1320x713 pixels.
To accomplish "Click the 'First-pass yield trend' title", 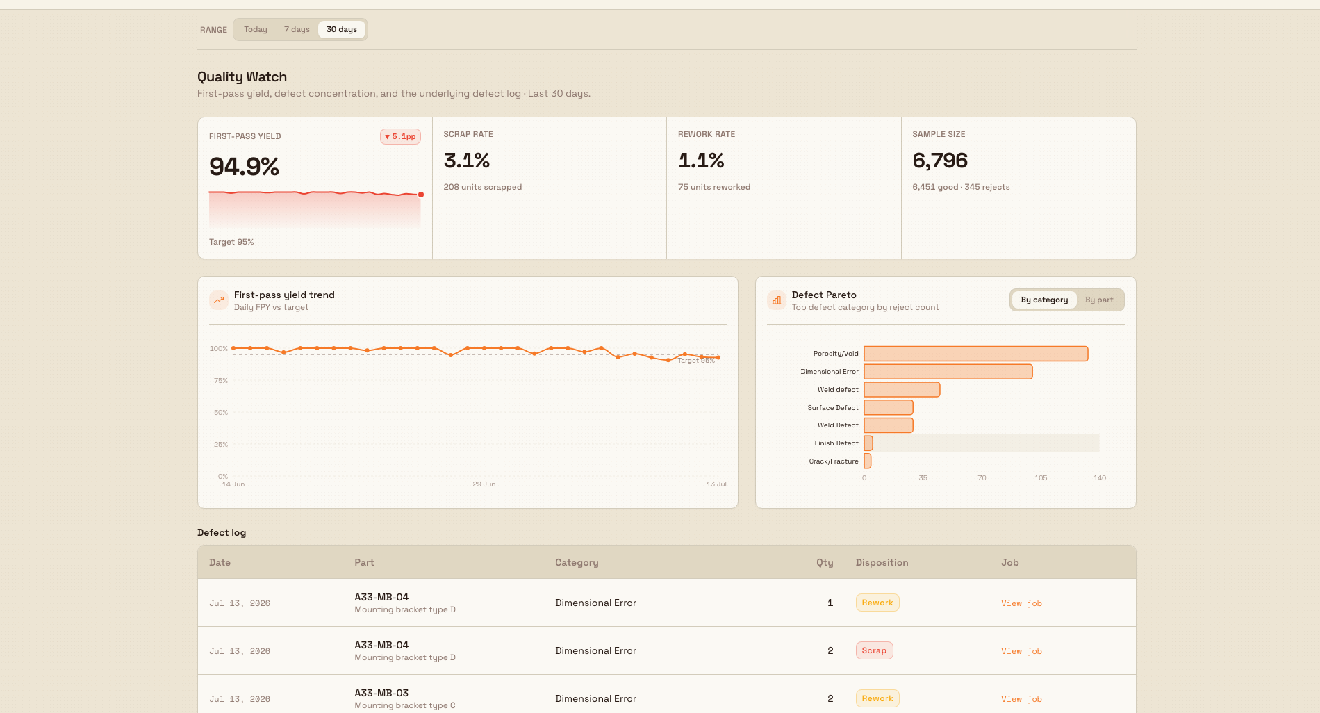I will 284,295.
